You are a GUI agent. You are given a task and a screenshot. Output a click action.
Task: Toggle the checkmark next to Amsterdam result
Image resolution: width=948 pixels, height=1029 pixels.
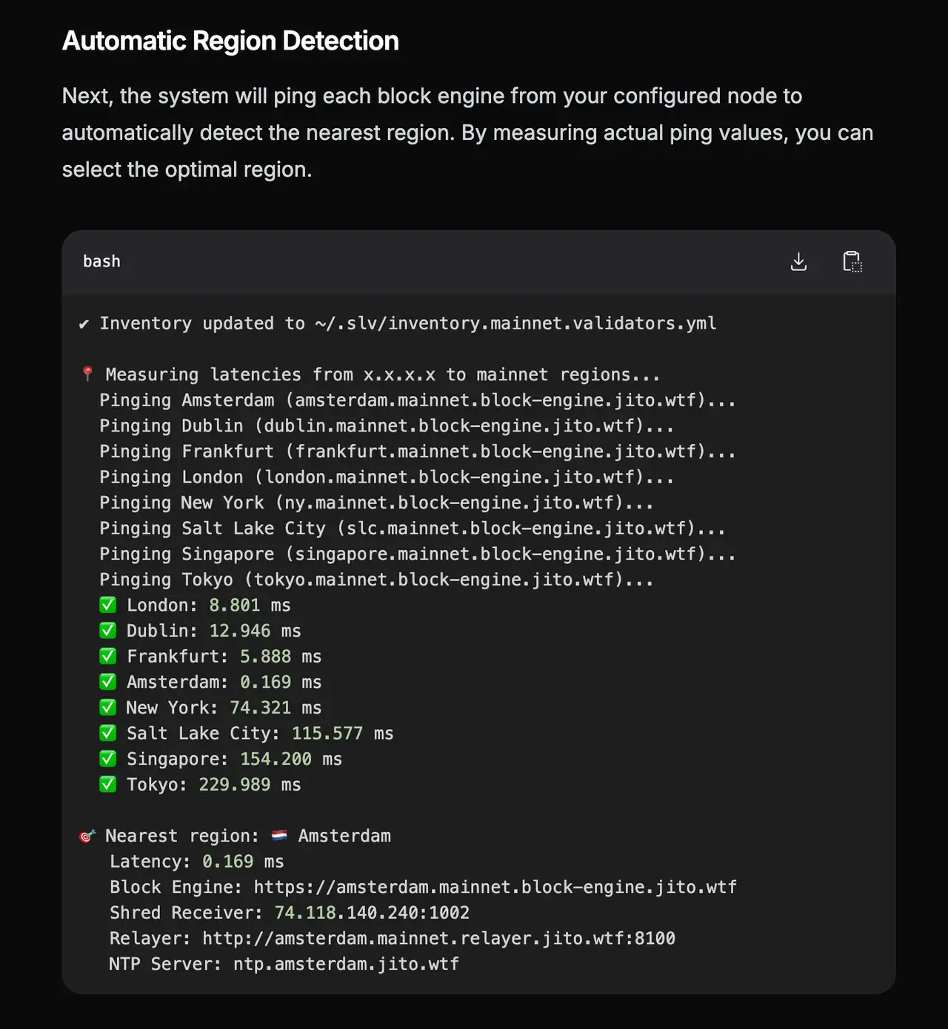108,681
